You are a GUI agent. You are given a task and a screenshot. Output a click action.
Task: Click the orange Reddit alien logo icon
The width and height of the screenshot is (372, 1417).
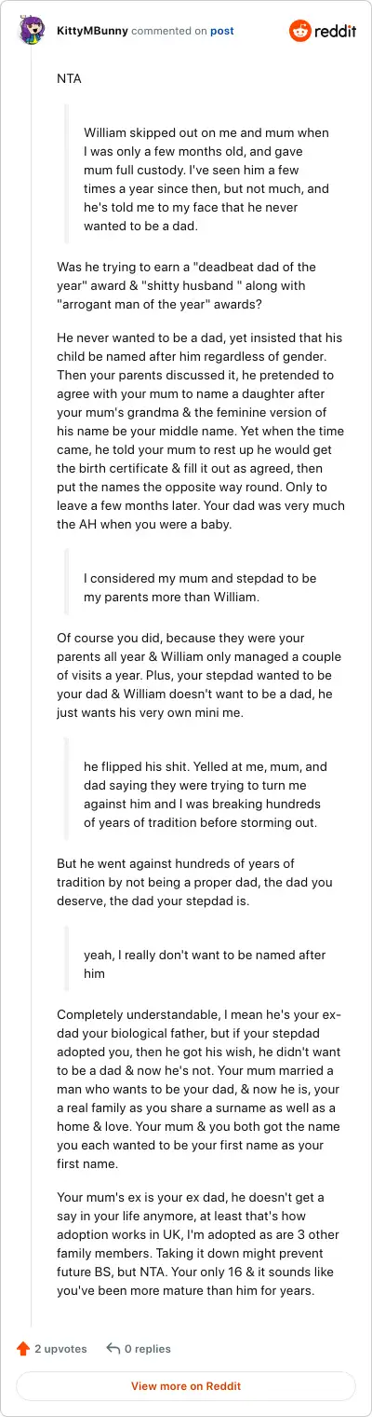click(302, 31)
